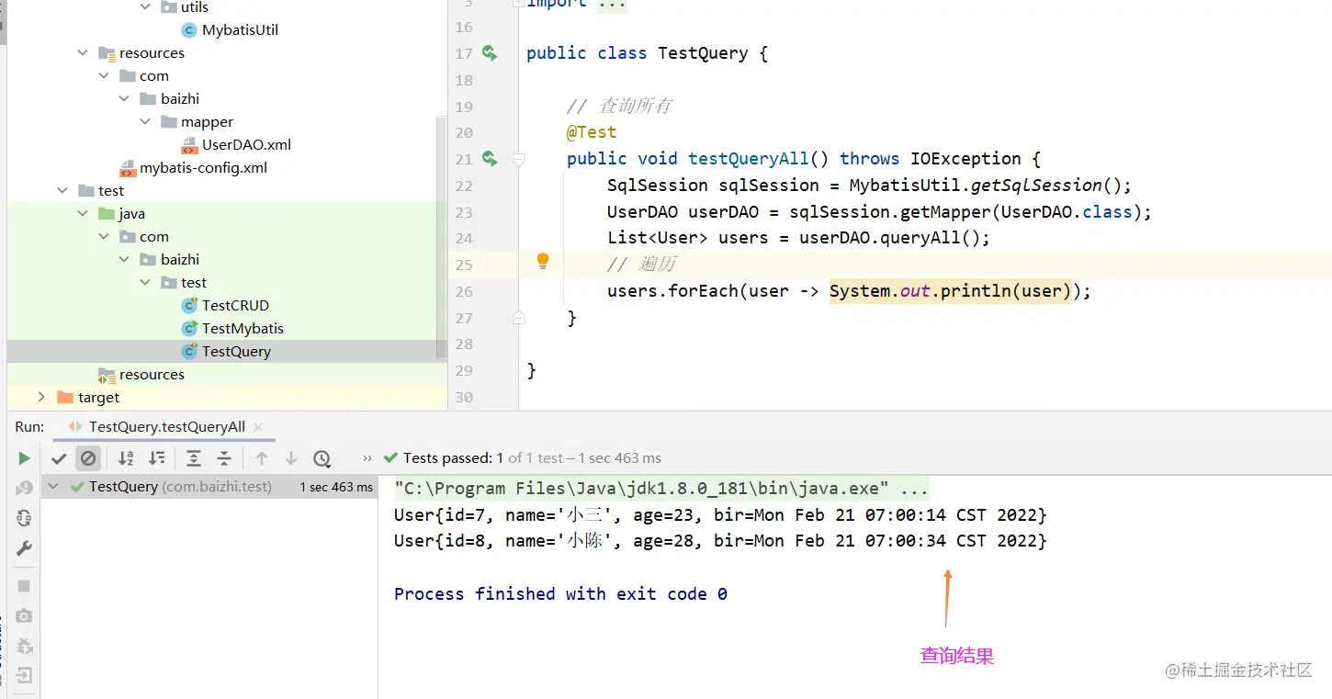The width and height of the screenshot is (1332, 699).
Task: Go to next failed test arrow
Action: pos(291,457)
